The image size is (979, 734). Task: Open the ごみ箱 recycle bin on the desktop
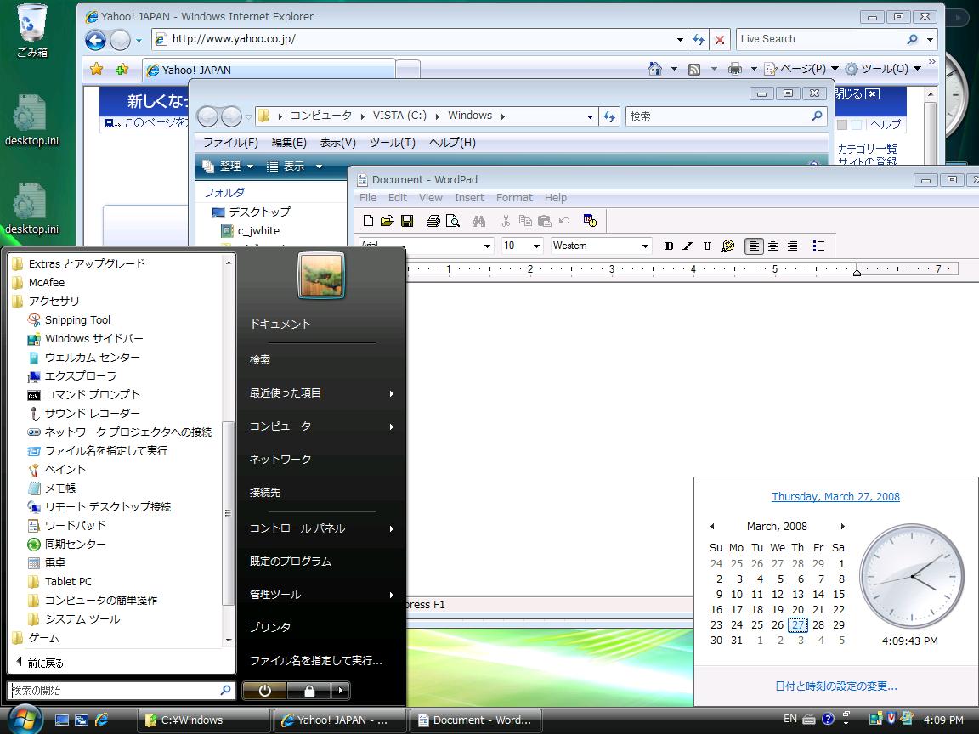(x=31, y=31)
